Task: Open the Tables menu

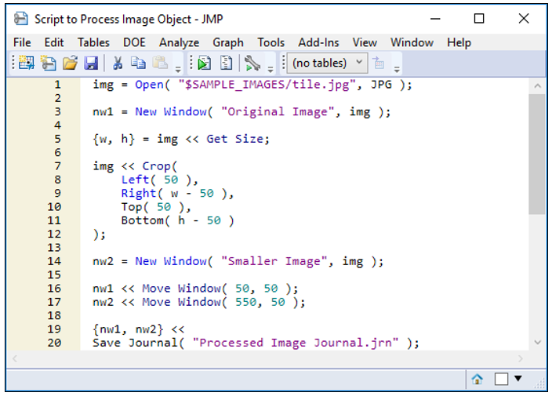Action: coord(93,42)
